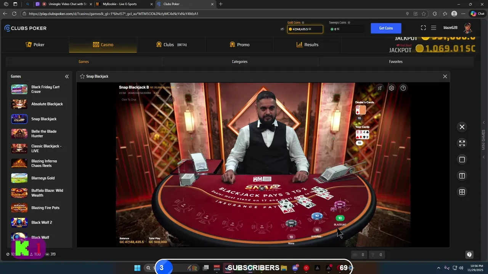
Task: Show Sweeps Coins info tooltip icon
Action: (348, 23)
